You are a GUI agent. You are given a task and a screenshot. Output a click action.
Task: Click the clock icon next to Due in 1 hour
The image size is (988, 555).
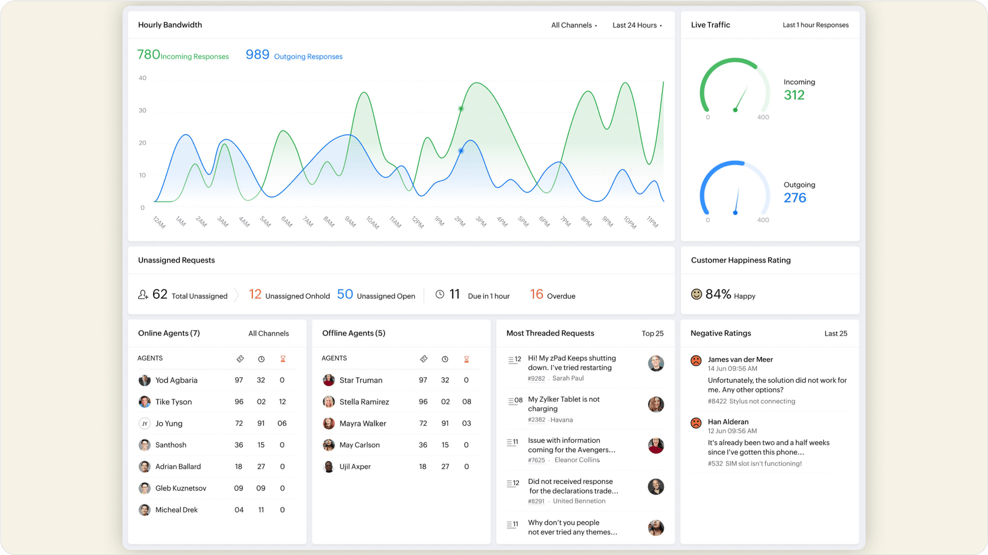coord(439,294)
